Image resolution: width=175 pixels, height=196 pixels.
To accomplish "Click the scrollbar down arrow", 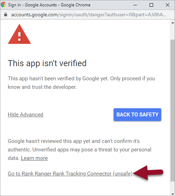I will tap(173, 194).
